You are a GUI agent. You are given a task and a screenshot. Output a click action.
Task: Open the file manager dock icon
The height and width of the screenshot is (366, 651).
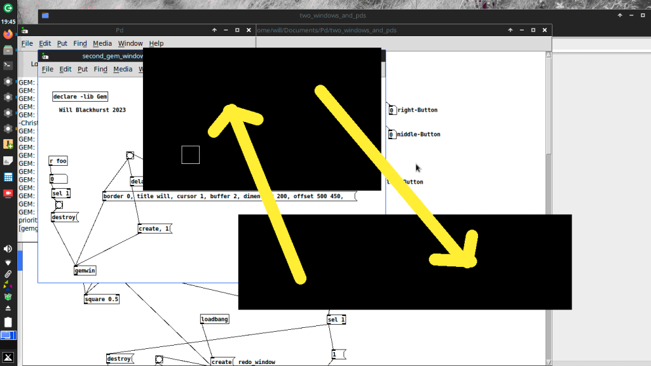pos(8,50)
